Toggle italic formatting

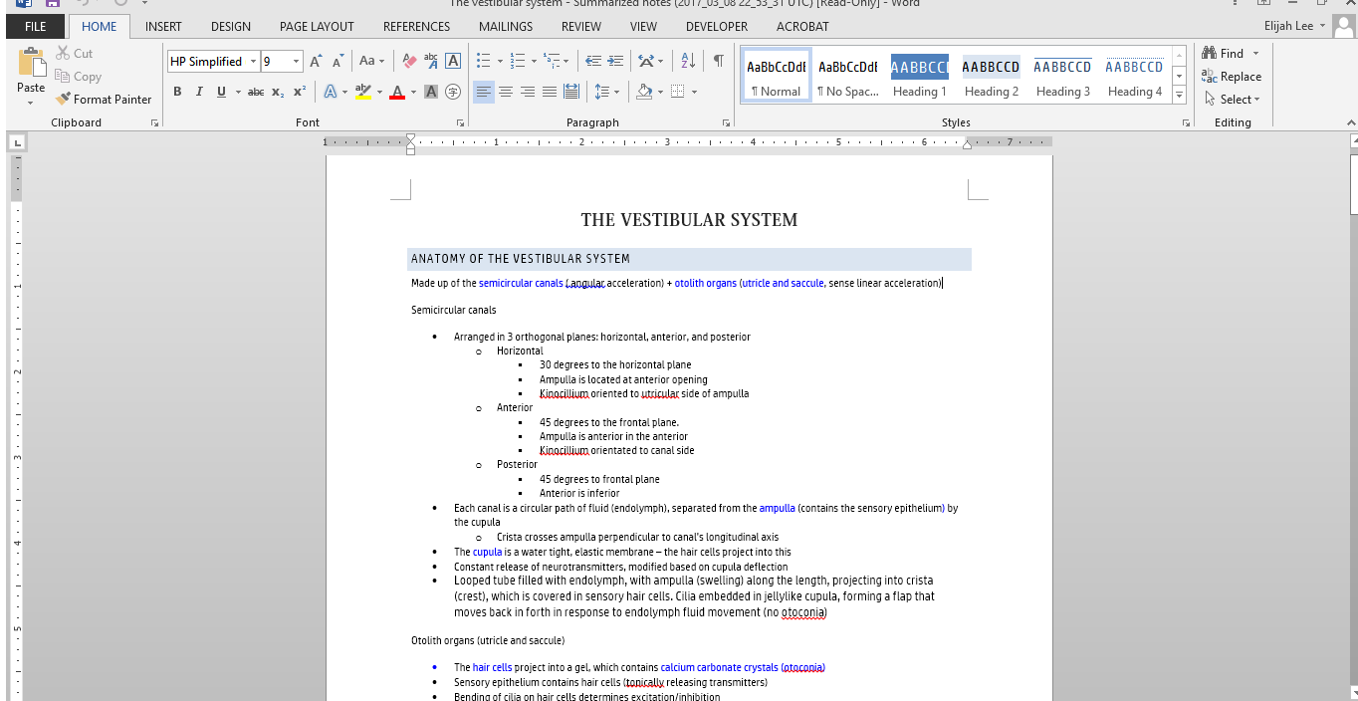coord(199,92)
